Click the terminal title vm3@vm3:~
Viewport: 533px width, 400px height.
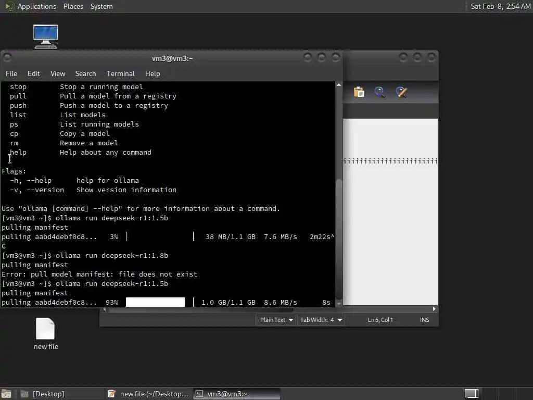[172, 58]
